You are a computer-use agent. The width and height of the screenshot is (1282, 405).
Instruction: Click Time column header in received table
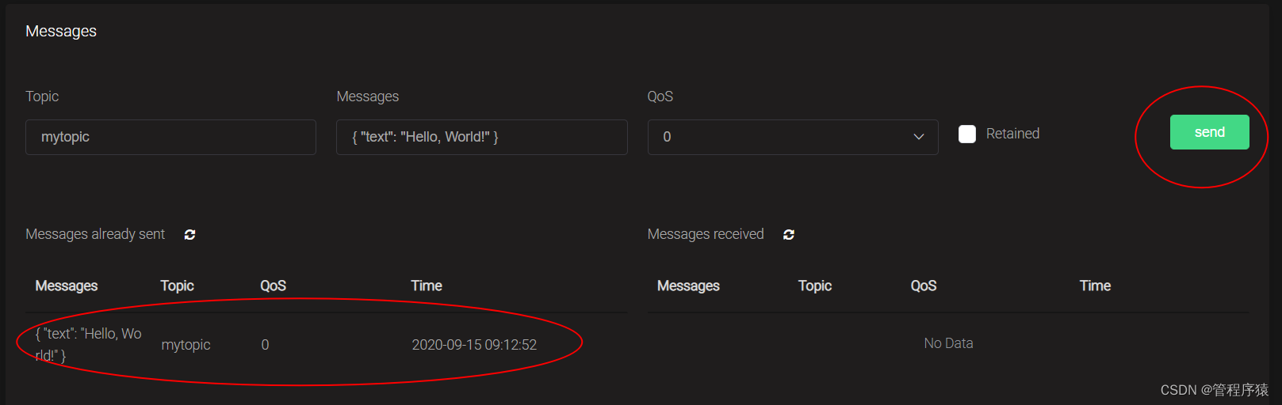click(1095, 286)
